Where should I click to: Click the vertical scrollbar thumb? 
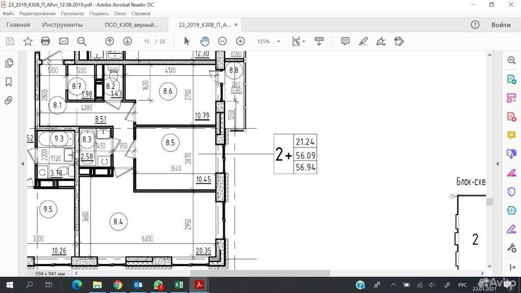coord(489,201)
